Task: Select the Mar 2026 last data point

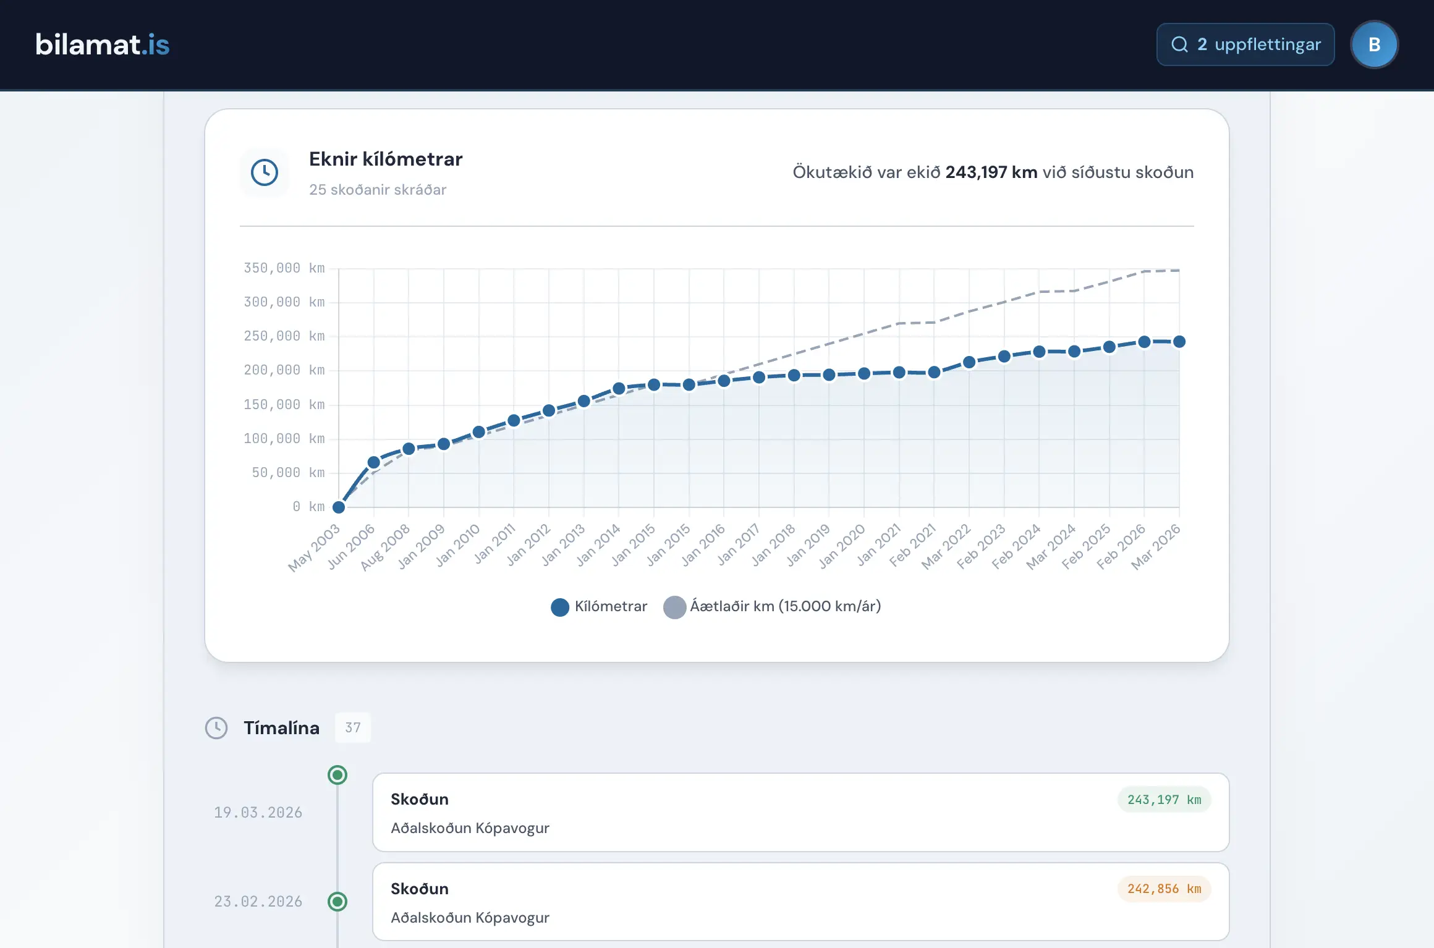Action: coord(1179,342)
